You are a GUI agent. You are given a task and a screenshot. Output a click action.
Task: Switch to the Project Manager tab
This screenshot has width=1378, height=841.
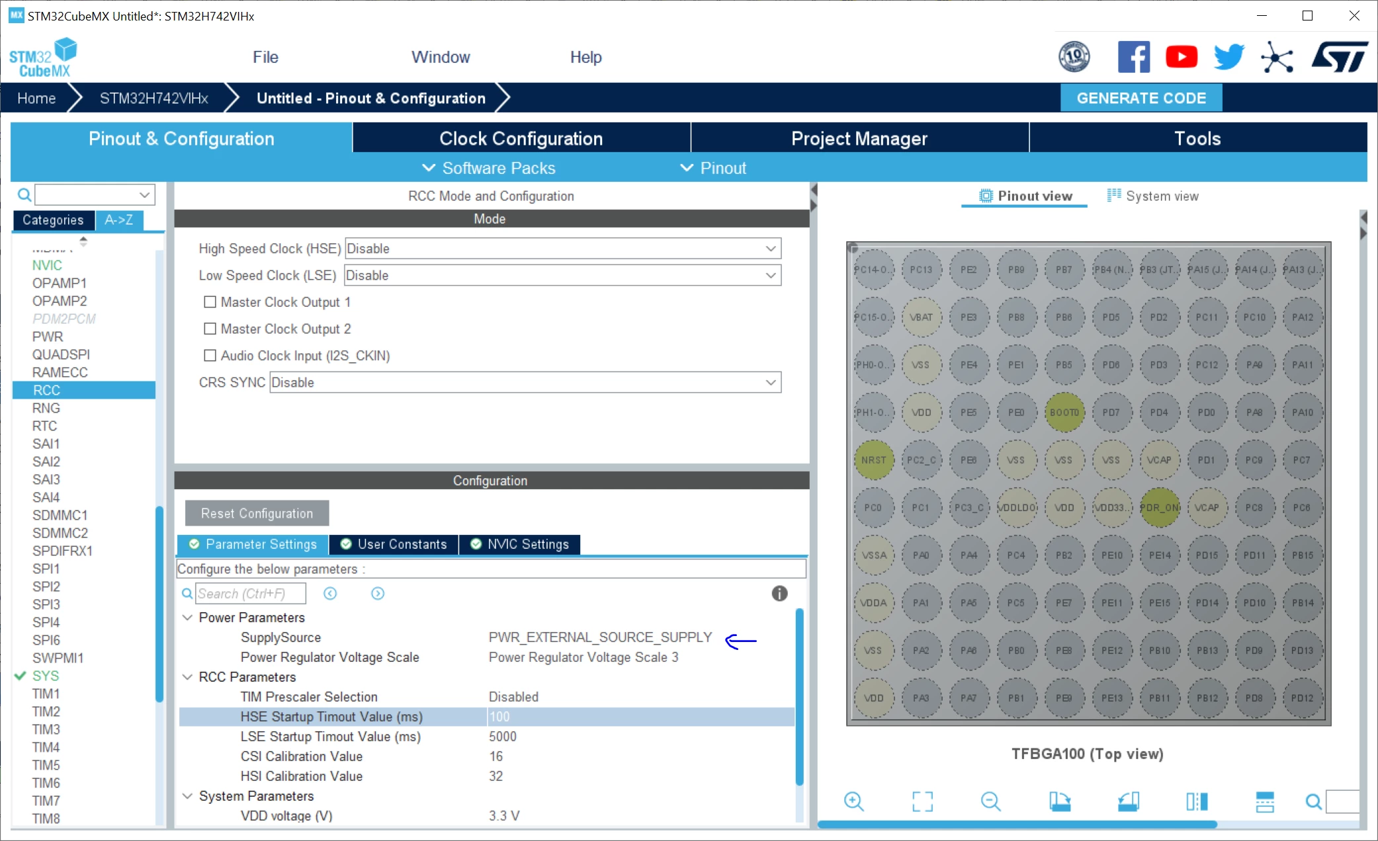[x=859, y=138]
